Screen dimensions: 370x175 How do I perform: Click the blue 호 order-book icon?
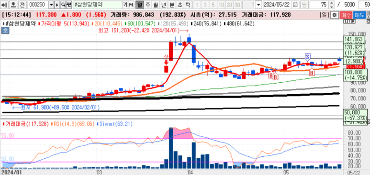pyautogui.click(x=5, y=30)
